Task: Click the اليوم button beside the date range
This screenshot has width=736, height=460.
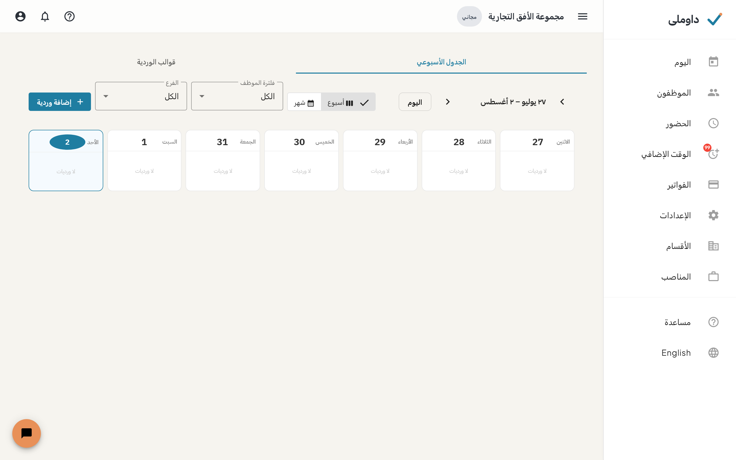Action: (x=415, y=102)
